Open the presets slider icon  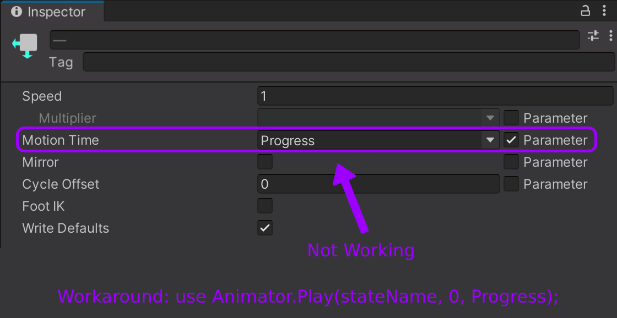tap(593, 36)
